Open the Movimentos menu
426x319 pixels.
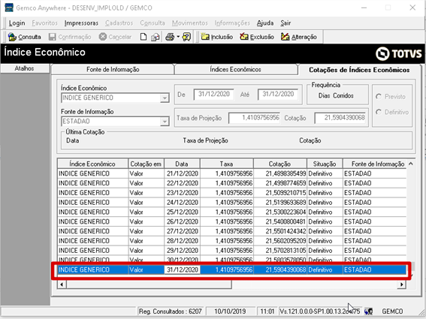pyautogui.click(x=189, y=23)
